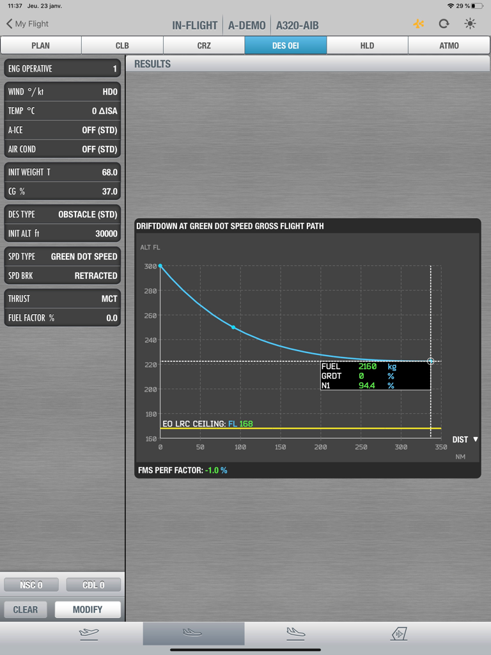Click the MODIFY button
The height and width of the screenshot is (655, 491).
point(88,610)
